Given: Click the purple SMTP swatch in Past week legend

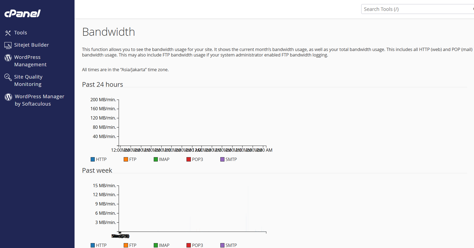Looking at the screenshot, I should pos(222,245).
